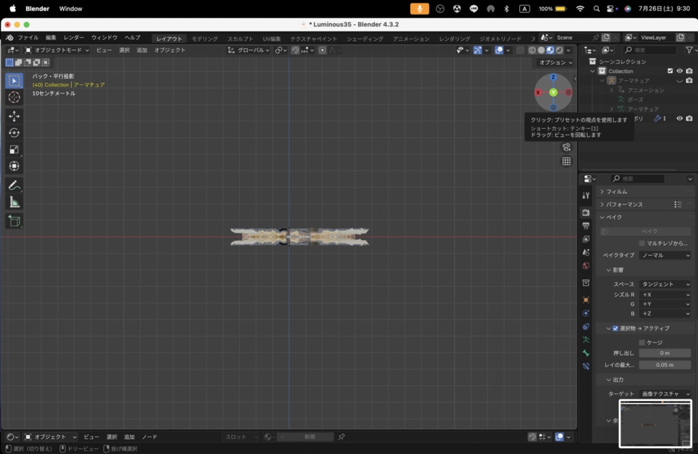The width and height of the screenshot is (698, 454).
Task: Select the Annotate pencil tool
Action: click(14, 185)
